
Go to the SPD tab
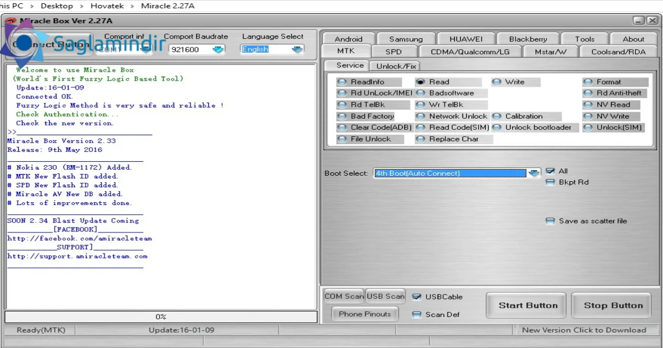tap(394, 51)
